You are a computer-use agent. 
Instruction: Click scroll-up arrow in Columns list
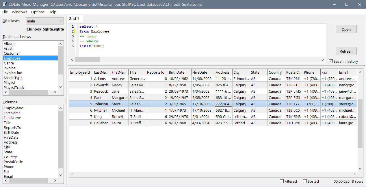tap(60, 108)
